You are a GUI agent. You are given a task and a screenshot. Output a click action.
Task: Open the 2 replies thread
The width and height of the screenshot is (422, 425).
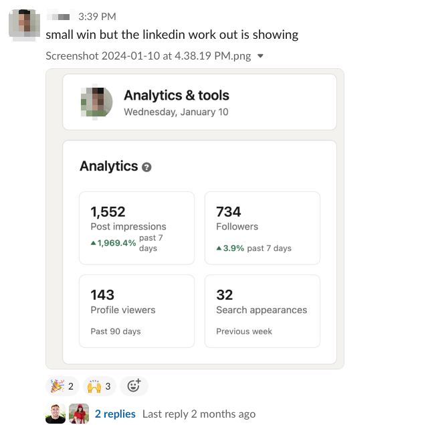[115, 414]
